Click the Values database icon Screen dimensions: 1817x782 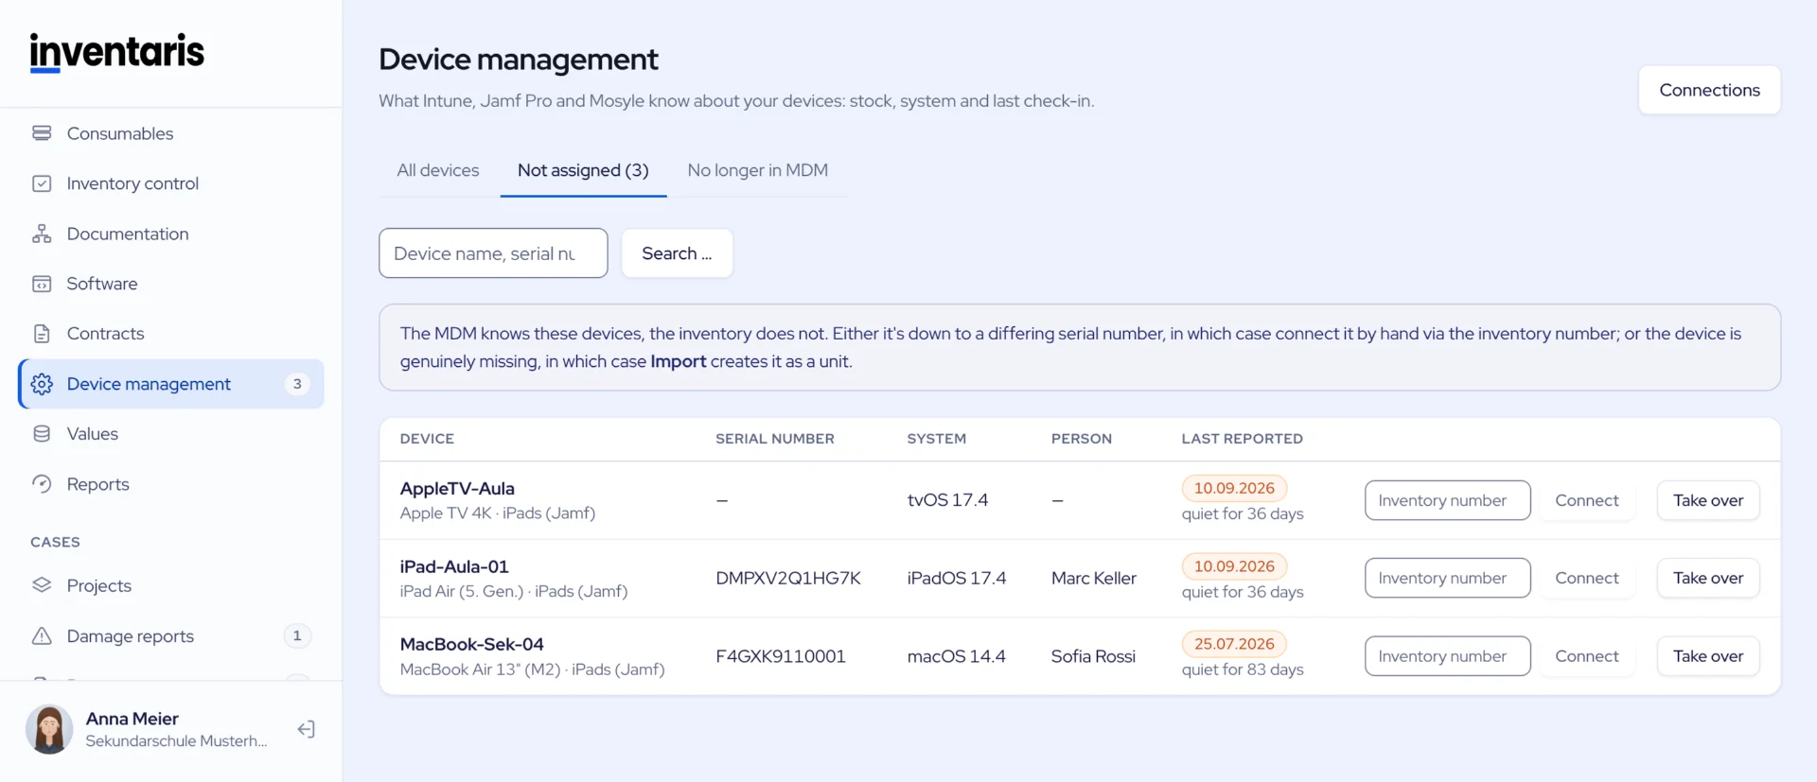point(42,434)
